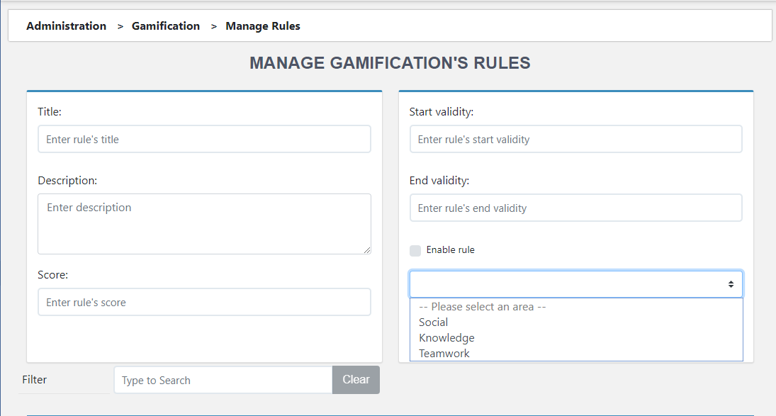Click the 'Start validity:' label

coord(442,112)
